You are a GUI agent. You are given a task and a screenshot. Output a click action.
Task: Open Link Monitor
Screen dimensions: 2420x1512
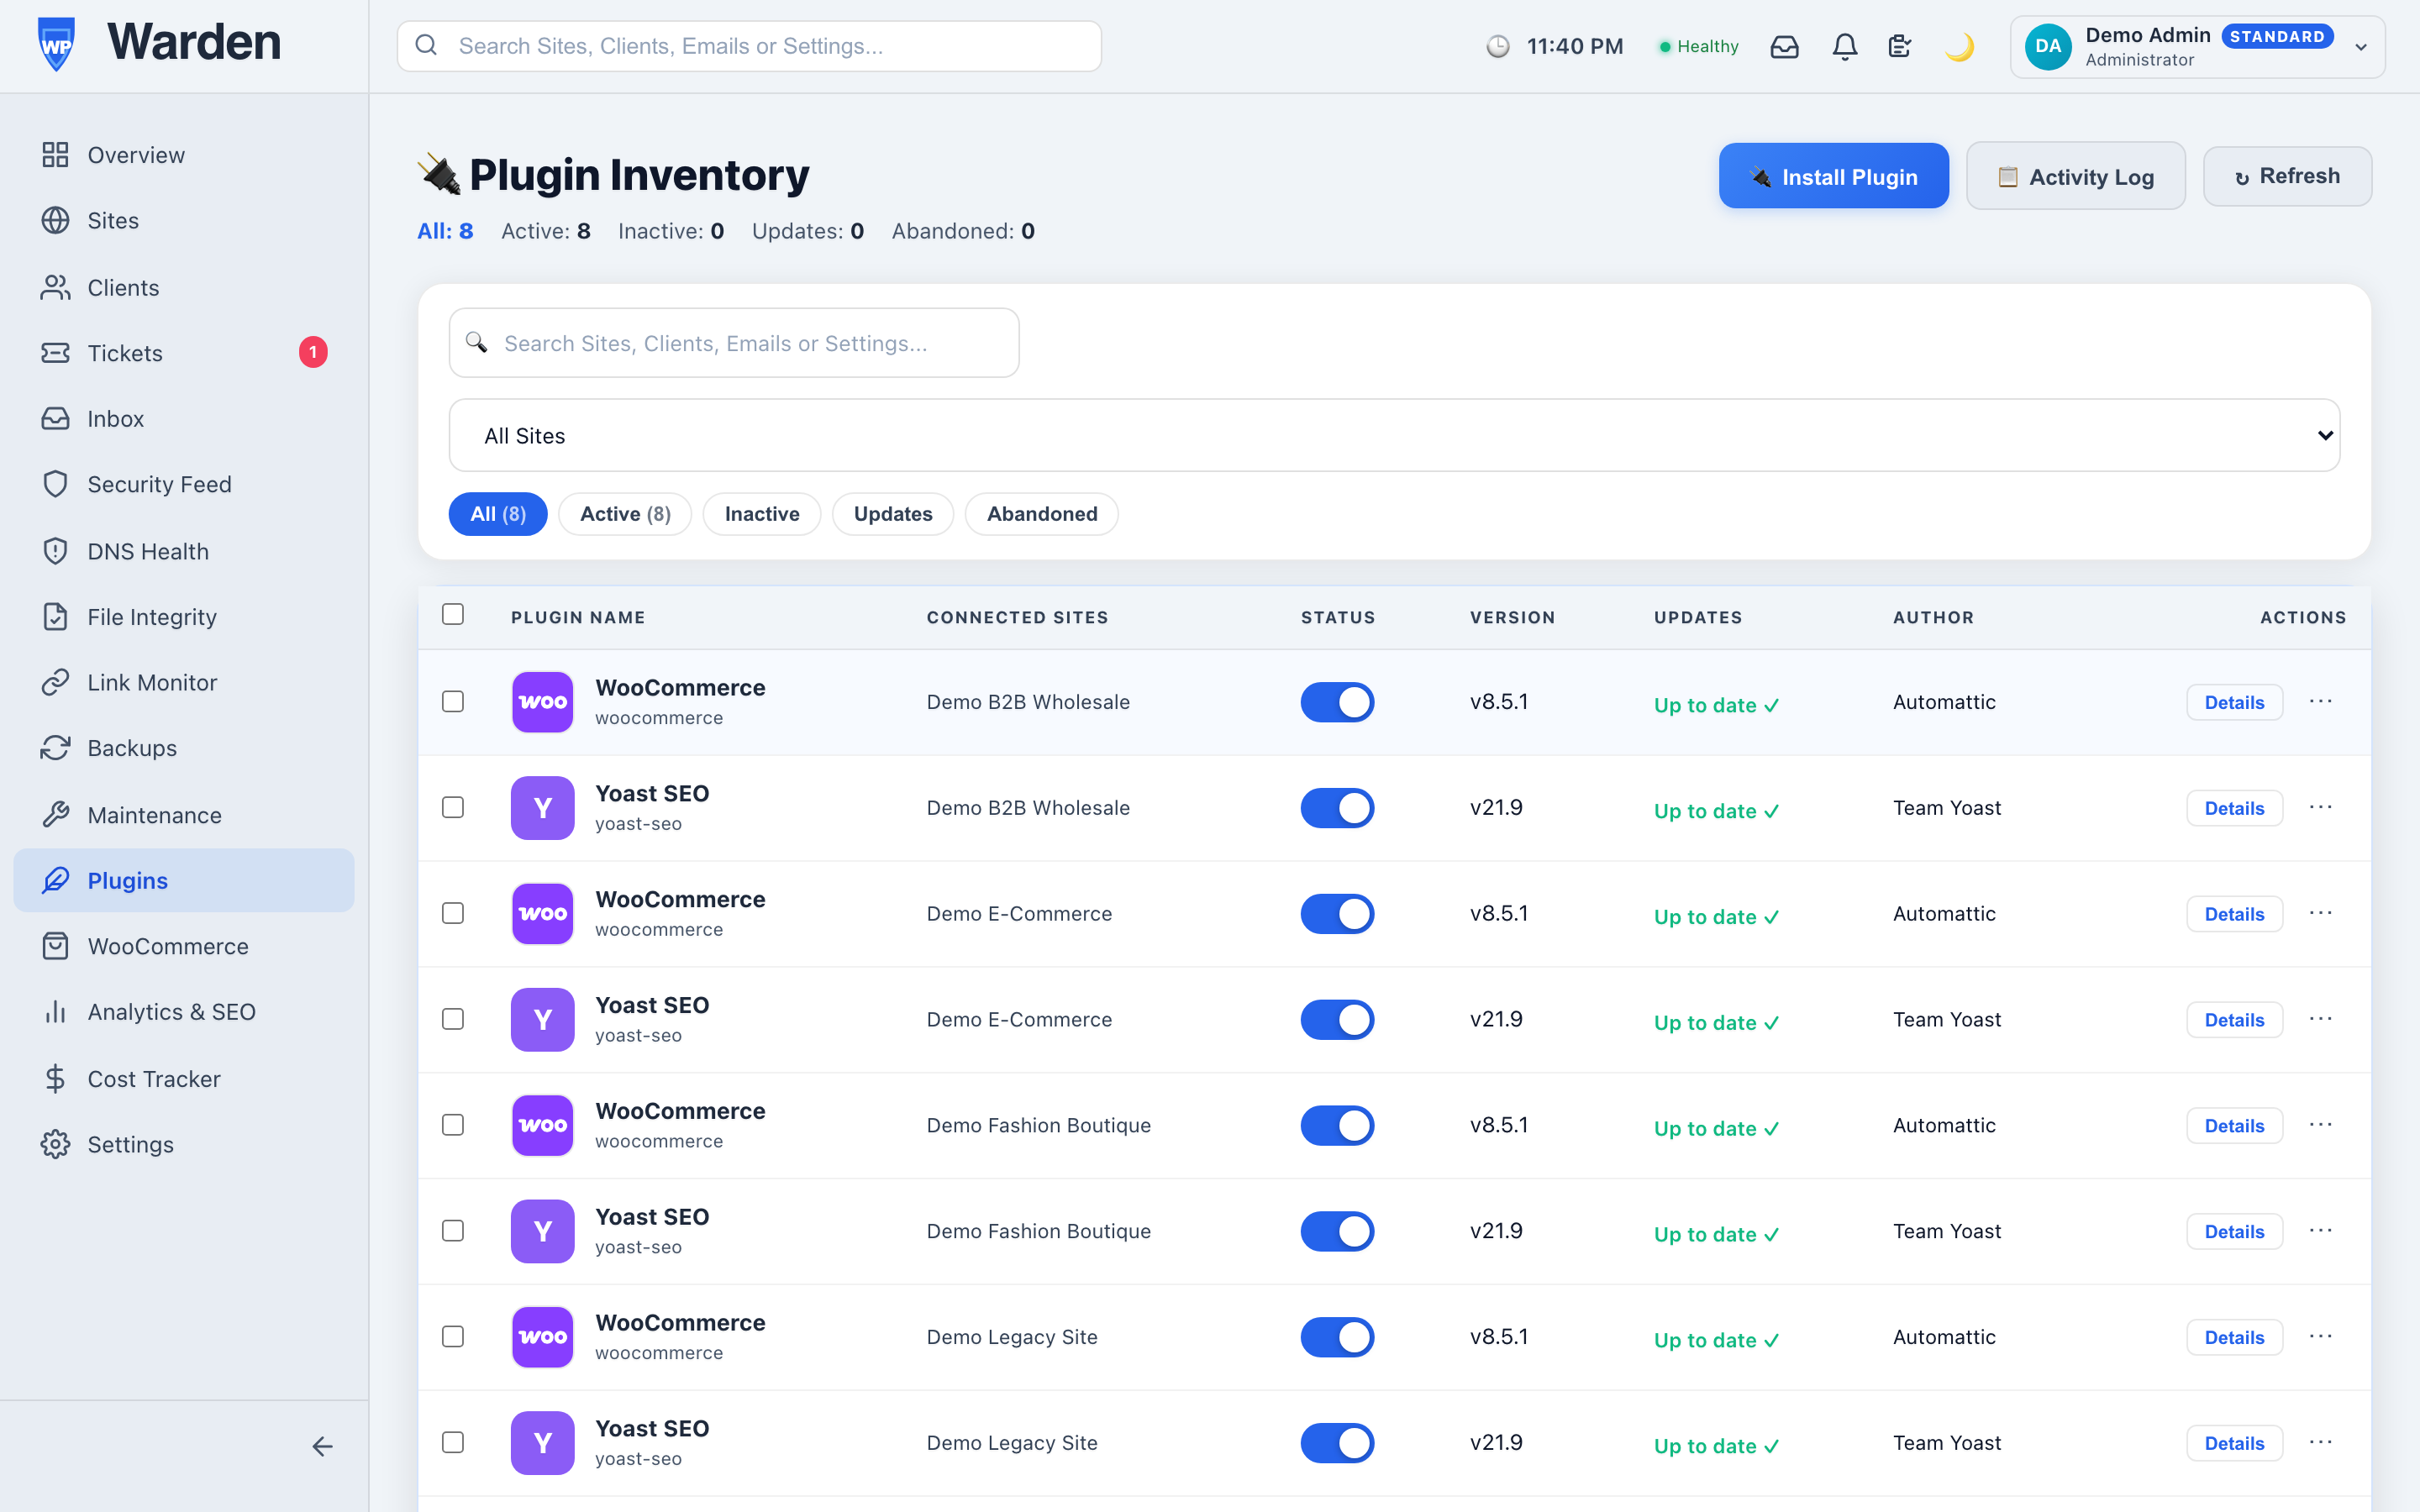click(x=184, y=683)
